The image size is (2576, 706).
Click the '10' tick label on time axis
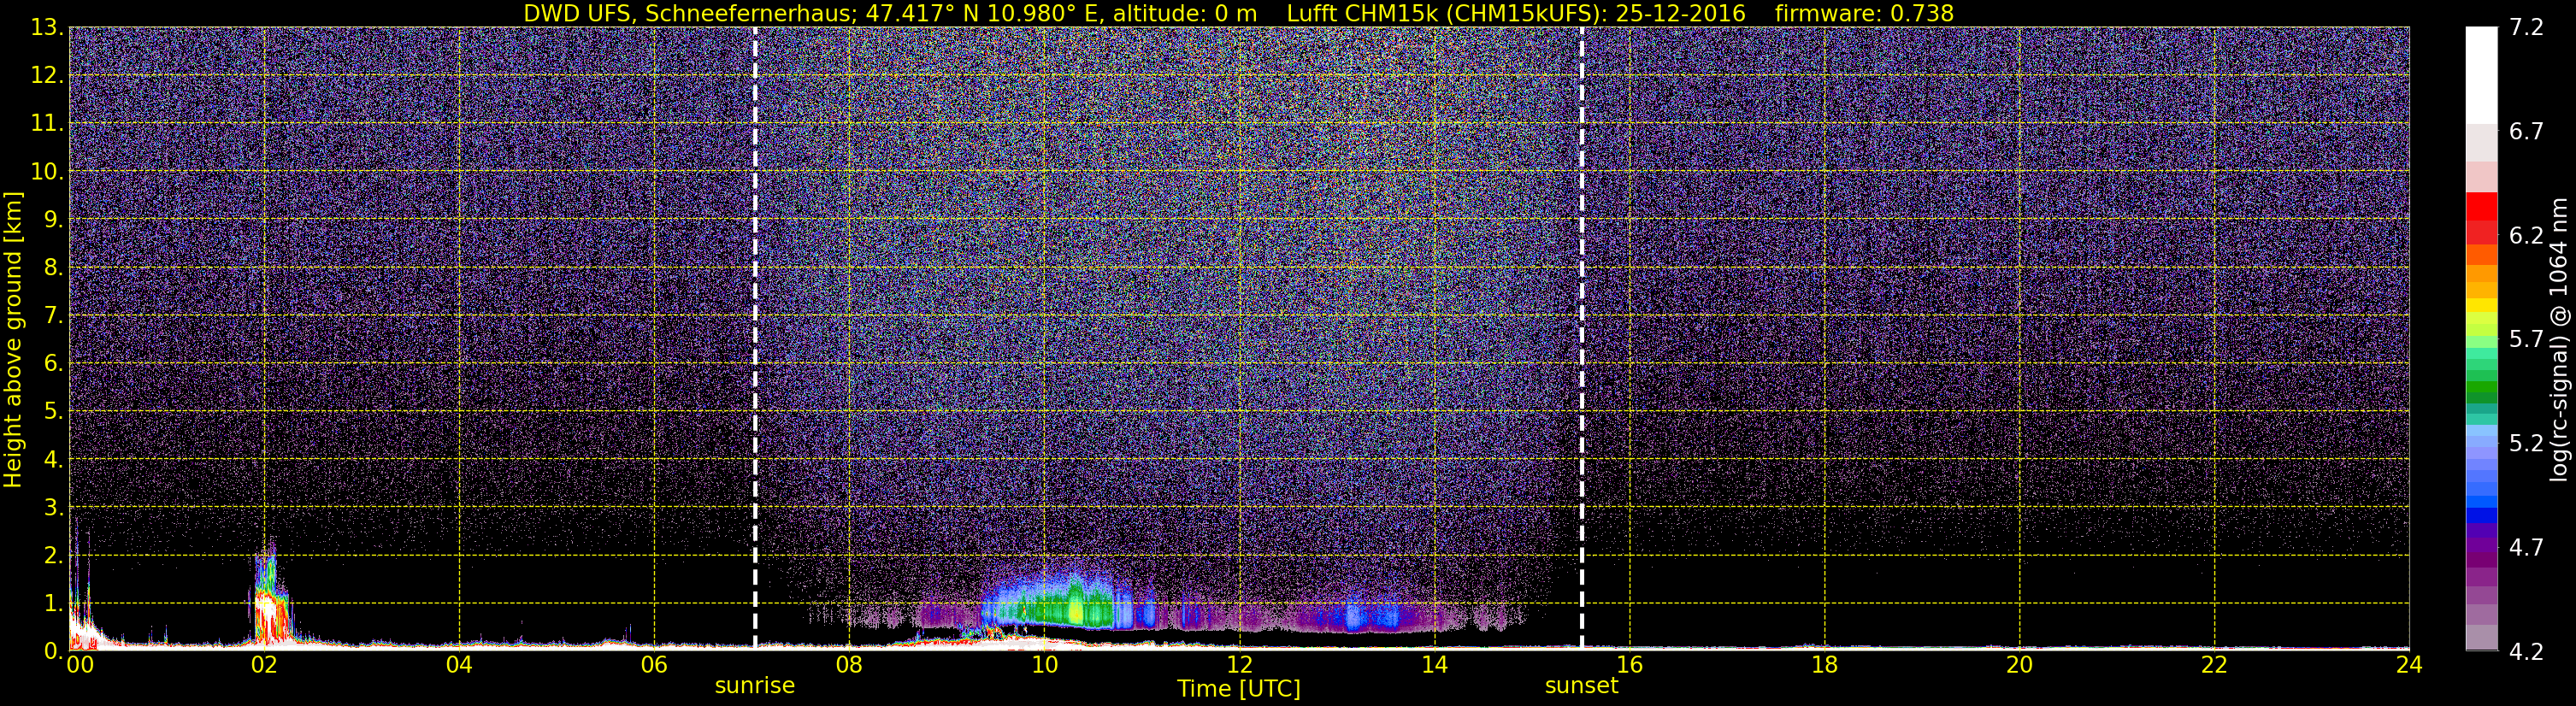pos(1044,665)
